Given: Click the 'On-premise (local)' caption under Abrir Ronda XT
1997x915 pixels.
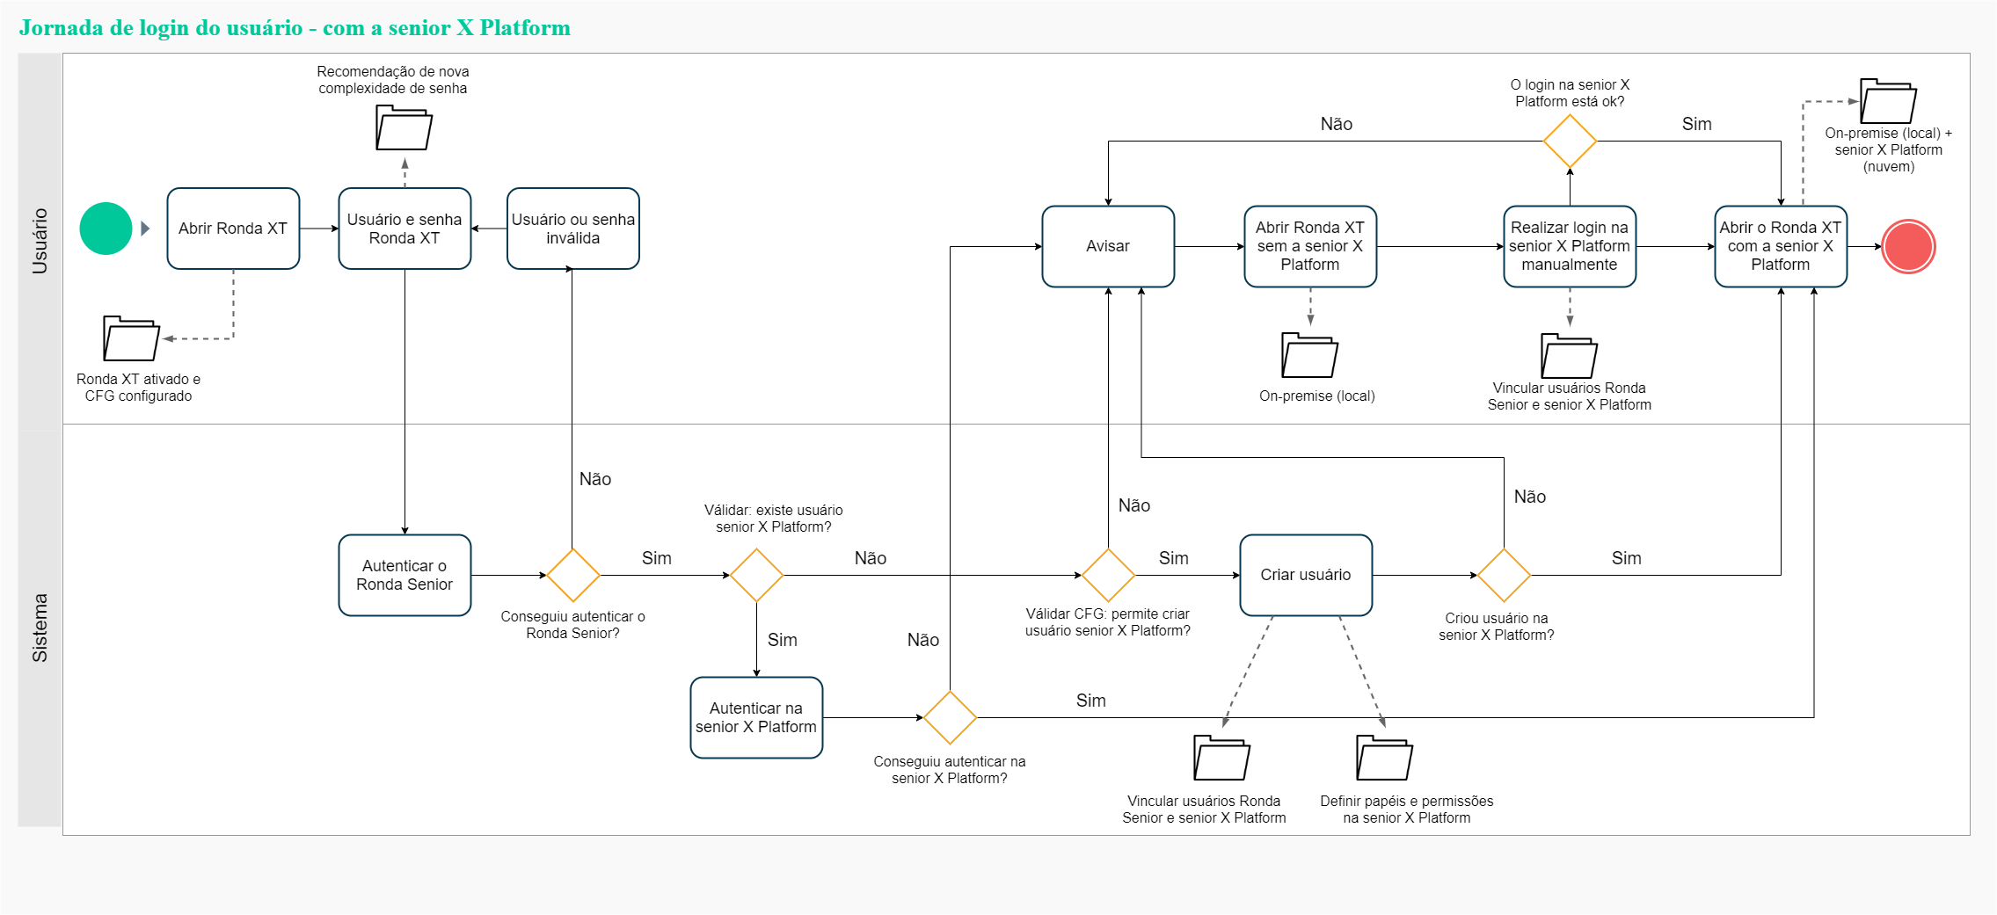Looking at the screenshot, I should (1316, 396).
